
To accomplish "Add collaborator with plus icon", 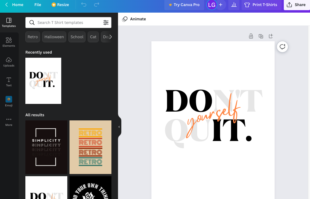I will [221, 5].
